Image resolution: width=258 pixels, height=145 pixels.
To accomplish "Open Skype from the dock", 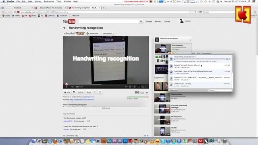I will [x=163, y=141].
